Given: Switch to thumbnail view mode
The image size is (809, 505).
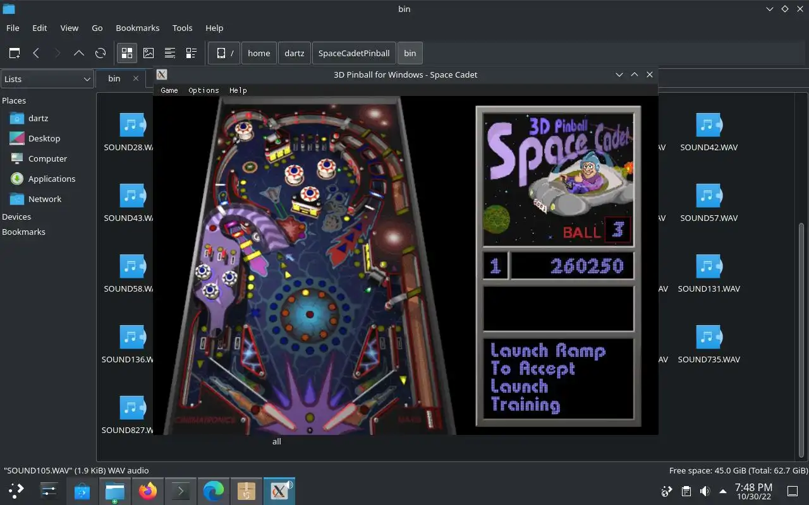Looking at the screenshot, I should pos(149,53).
